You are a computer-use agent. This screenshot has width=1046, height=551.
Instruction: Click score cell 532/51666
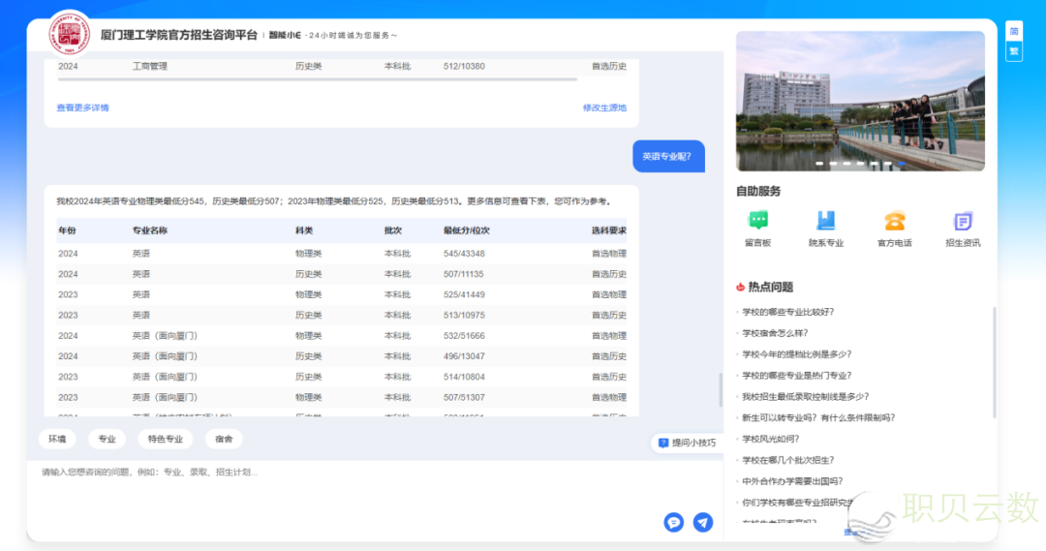pos(464,335)
